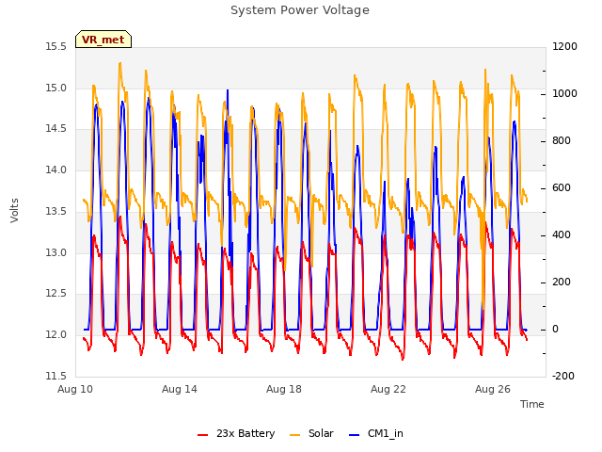Toggle the Solar legend entry

pyautogui.click(x=311, y=433)
